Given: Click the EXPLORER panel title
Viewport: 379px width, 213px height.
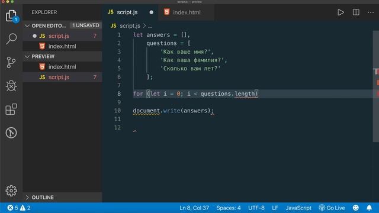Looking at the screenshot, I should [44, 12].
